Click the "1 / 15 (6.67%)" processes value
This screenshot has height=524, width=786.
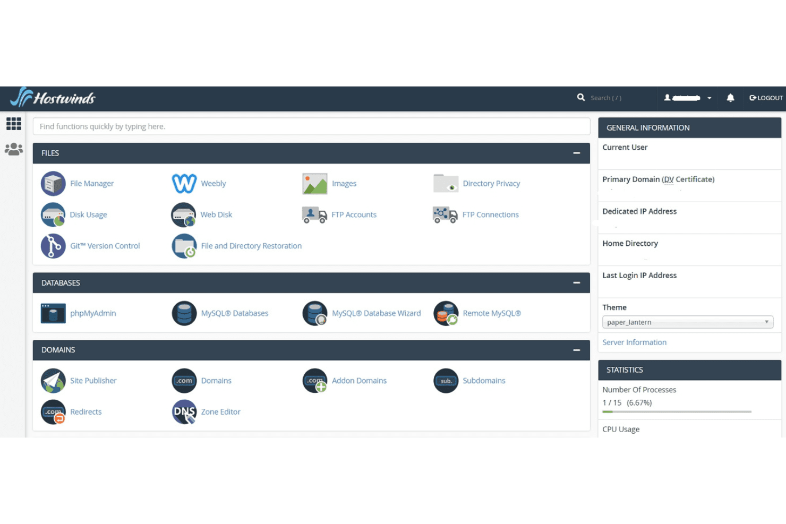pos(627,402)
